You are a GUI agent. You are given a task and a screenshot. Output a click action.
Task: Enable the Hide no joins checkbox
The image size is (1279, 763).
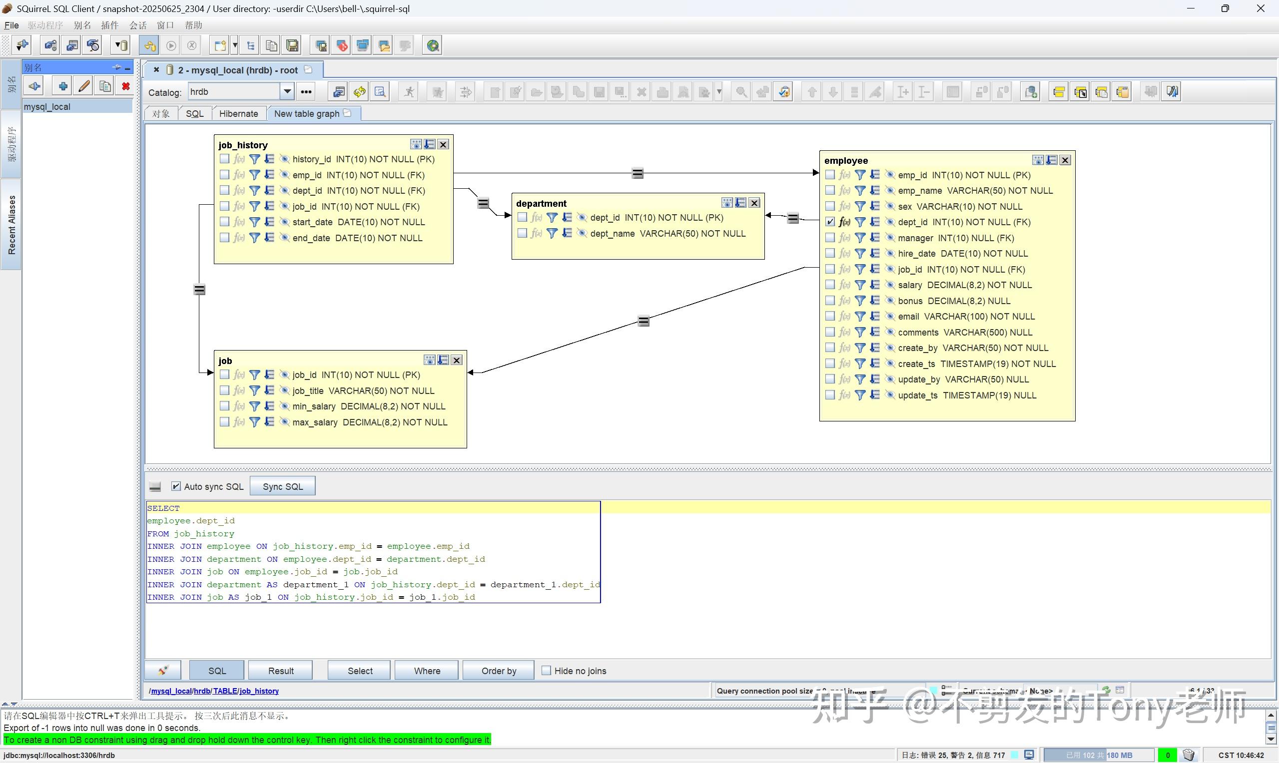(x=546, y=671)
